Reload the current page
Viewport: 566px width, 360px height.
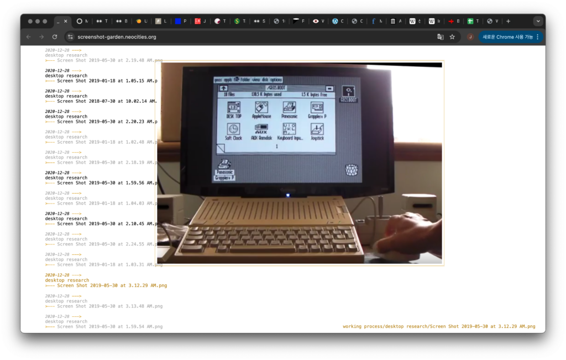pos(55,37)
